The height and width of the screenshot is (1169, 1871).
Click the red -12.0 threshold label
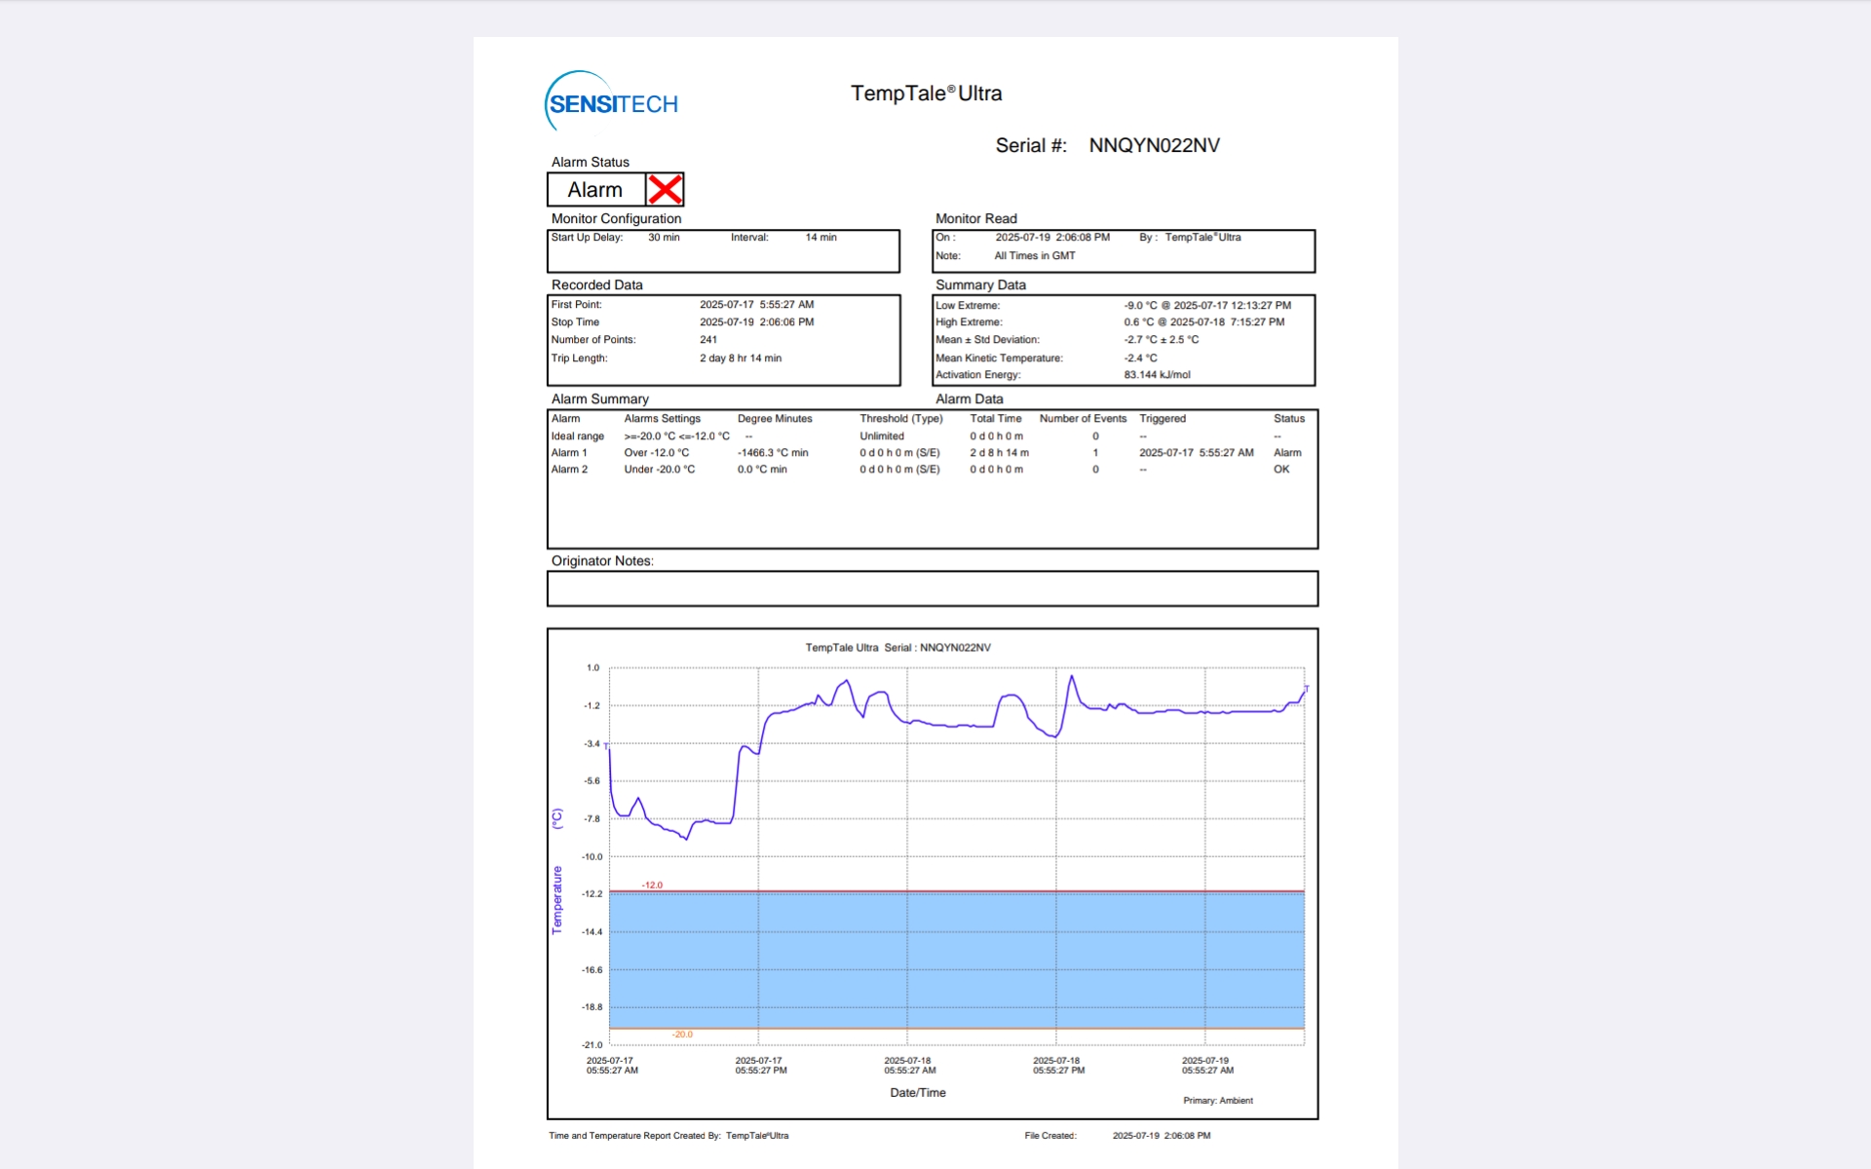pos(652,886)
